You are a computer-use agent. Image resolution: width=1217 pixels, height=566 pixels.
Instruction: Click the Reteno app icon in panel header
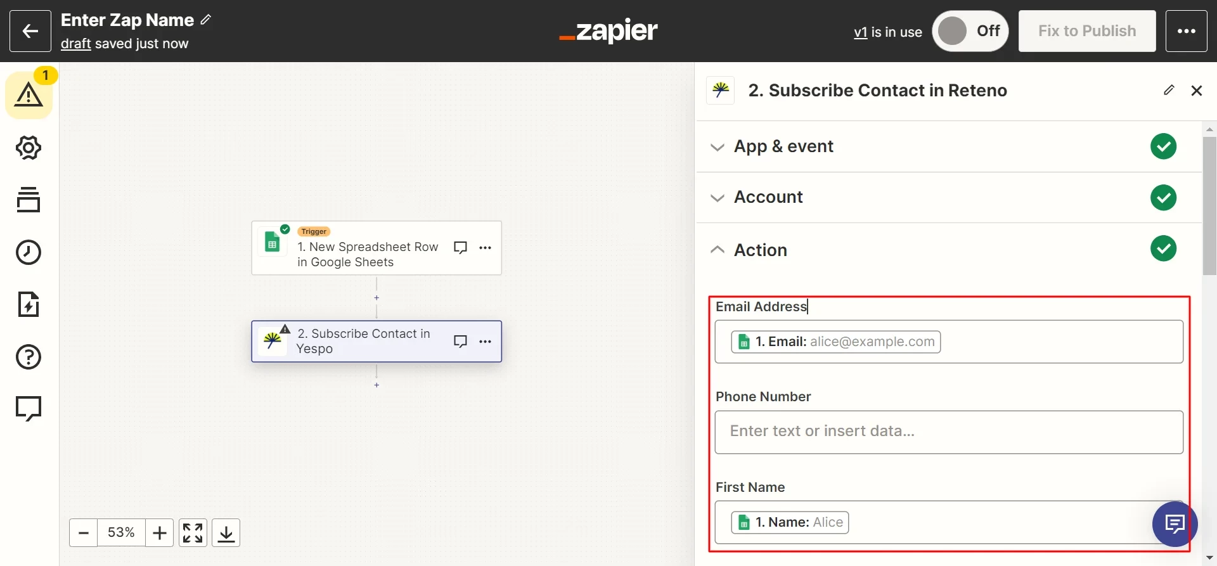721,91
